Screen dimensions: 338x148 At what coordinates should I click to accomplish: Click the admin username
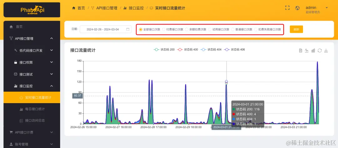[x=311, y=8]
